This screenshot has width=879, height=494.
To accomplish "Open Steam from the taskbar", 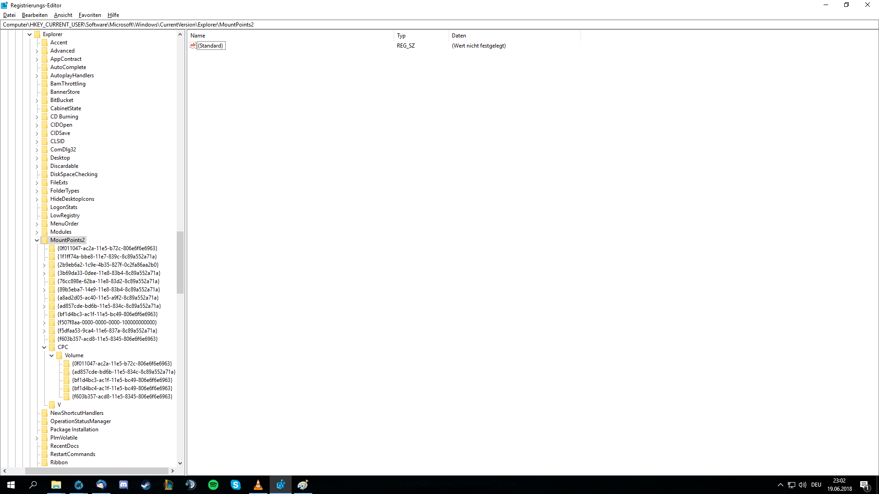I will coord(146,485).
